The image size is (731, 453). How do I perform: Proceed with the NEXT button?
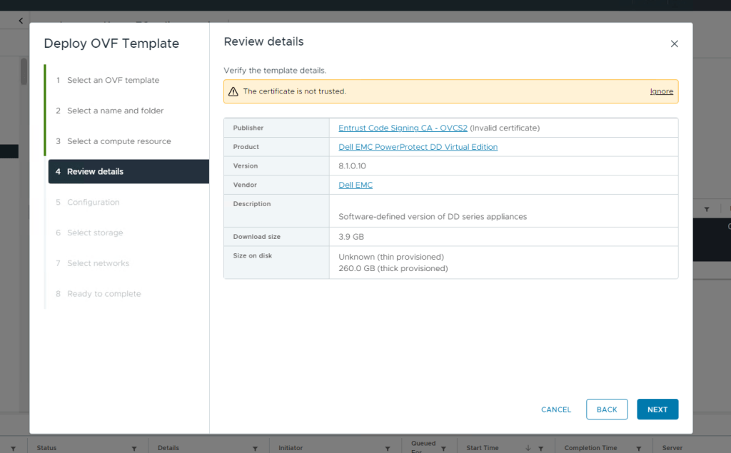point(657,409)
